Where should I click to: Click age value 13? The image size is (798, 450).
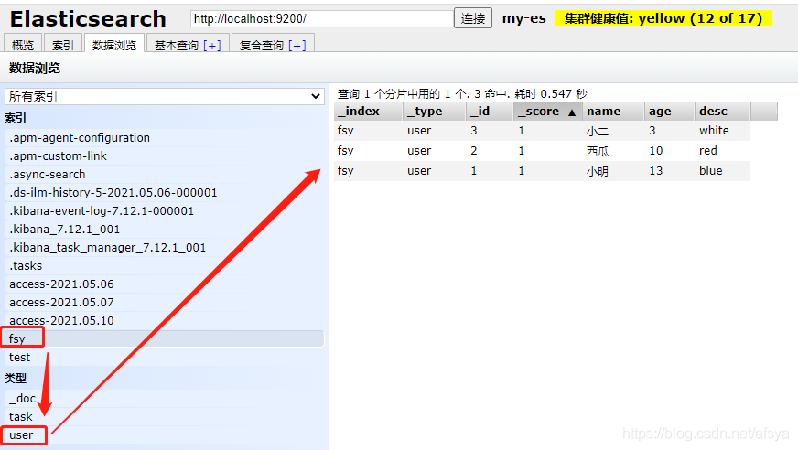point(656,171)
